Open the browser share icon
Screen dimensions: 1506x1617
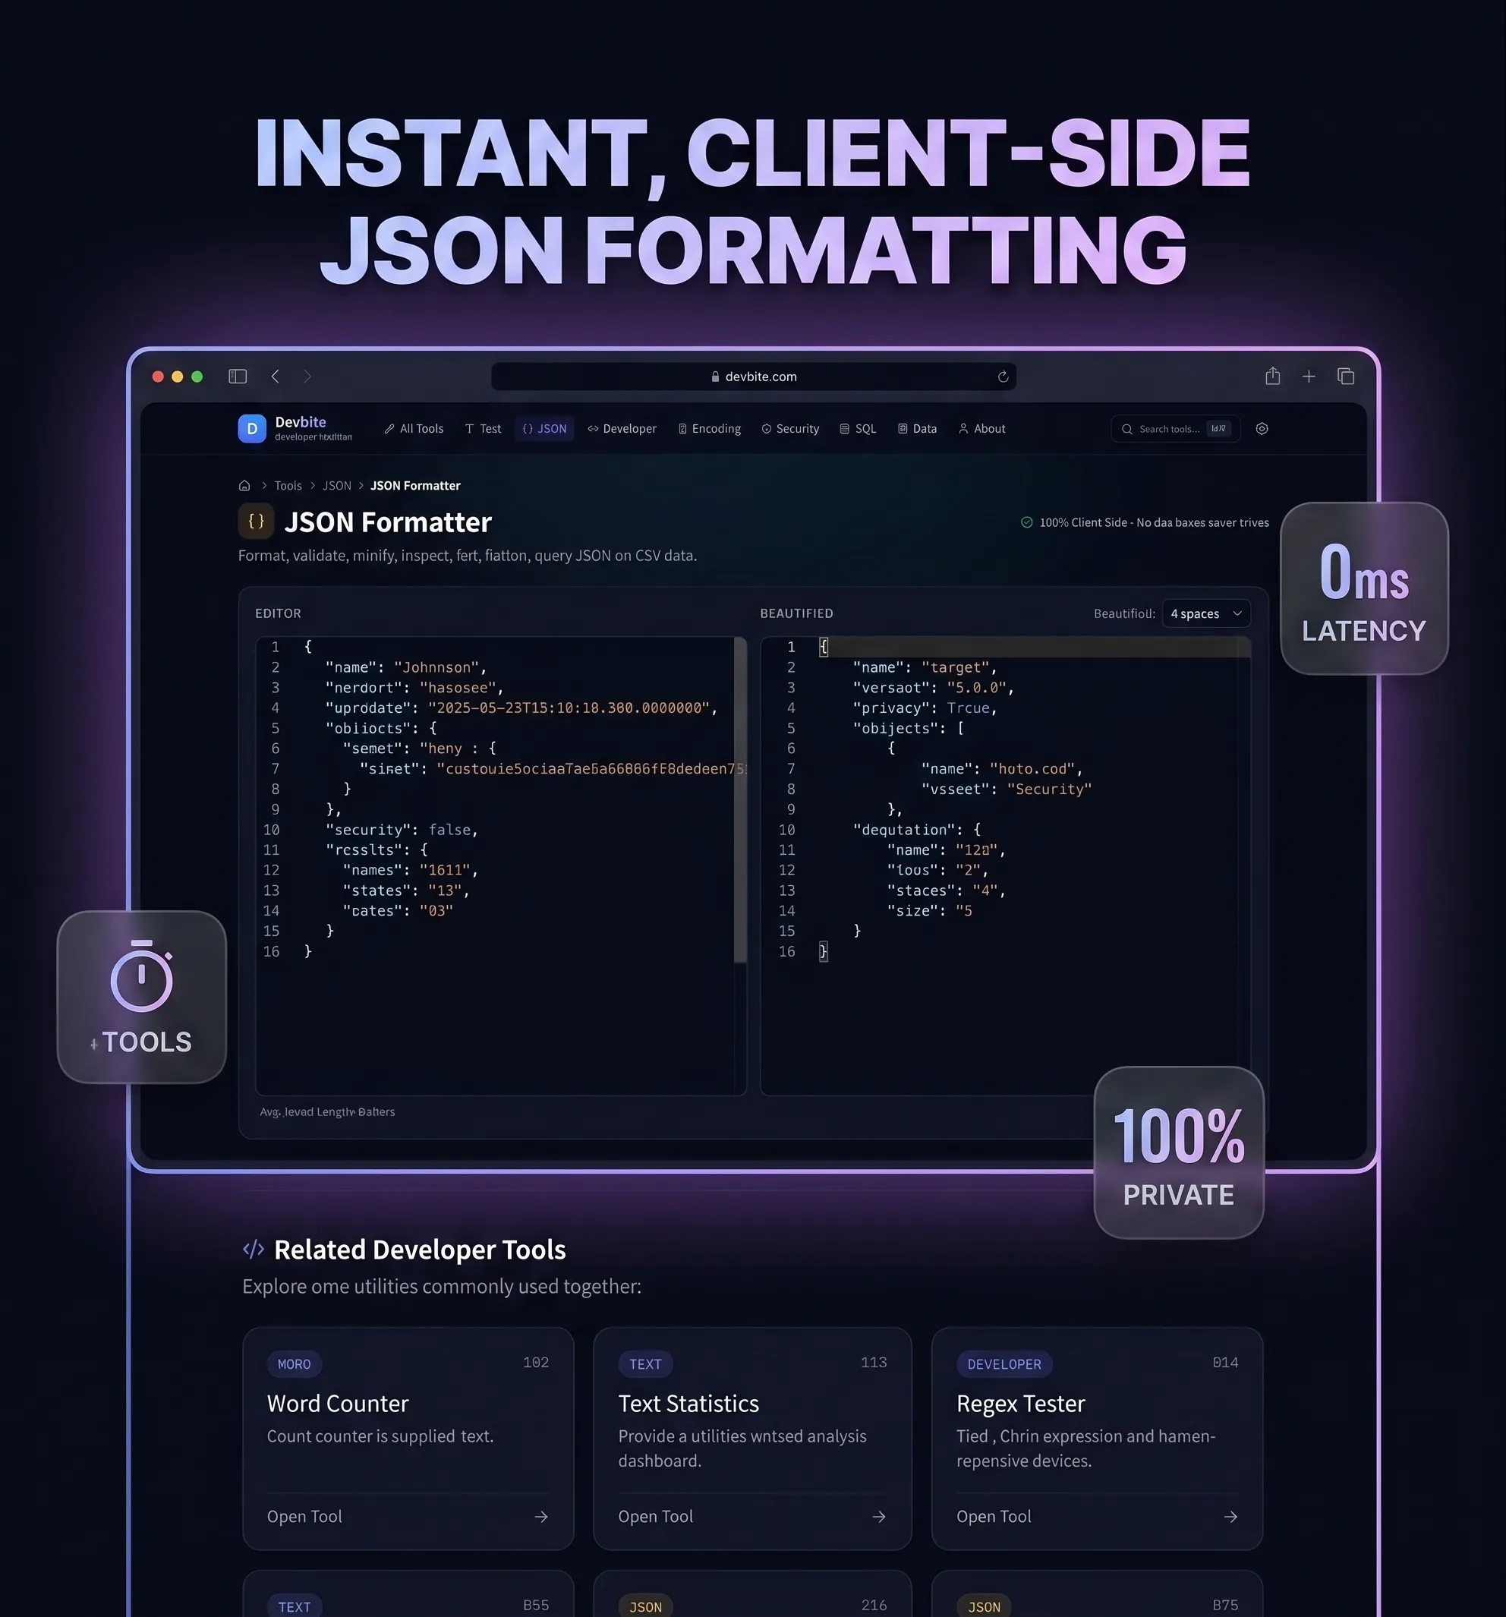1273,376
